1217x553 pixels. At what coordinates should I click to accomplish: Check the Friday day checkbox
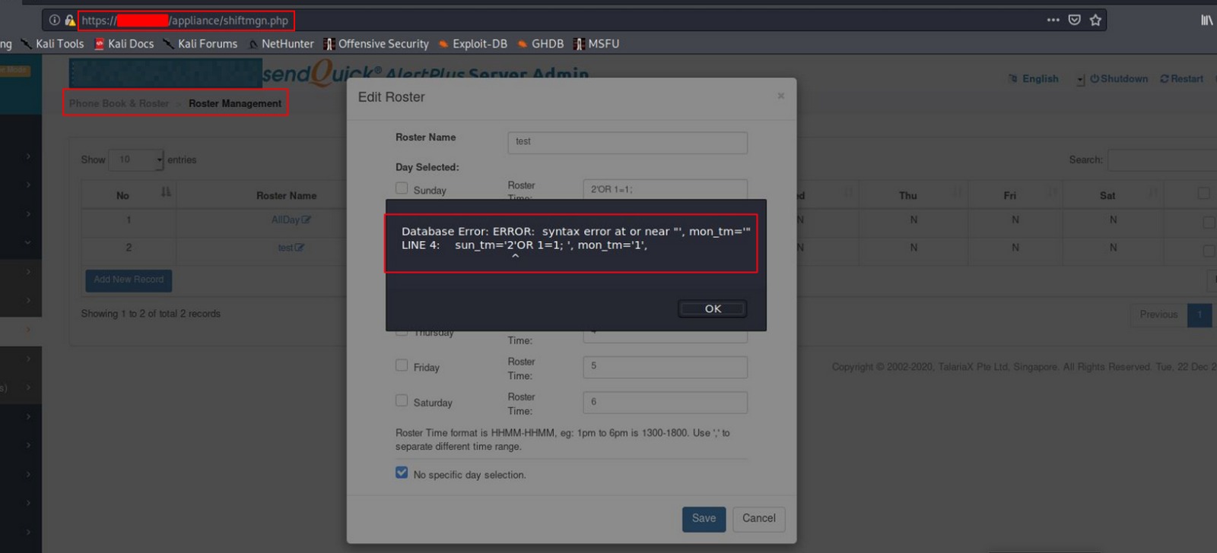(402, 365)
